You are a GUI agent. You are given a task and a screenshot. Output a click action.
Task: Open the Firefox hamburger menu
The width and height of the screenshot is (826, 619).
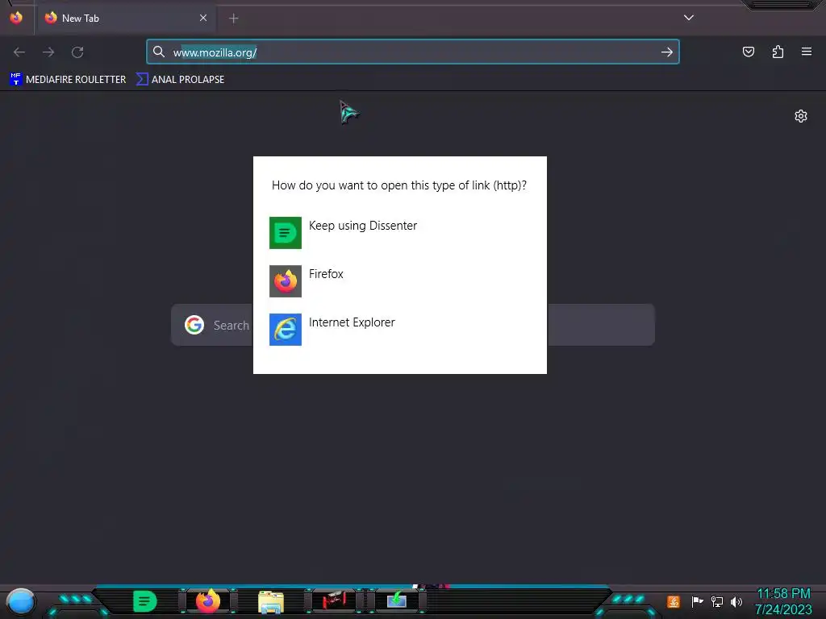click(x=807, y=52)
